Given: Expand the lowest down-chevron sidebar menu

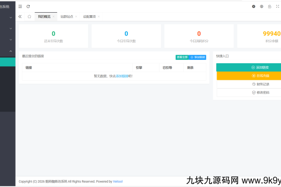Looking at the screenshot, I should [x=11, y=40].
